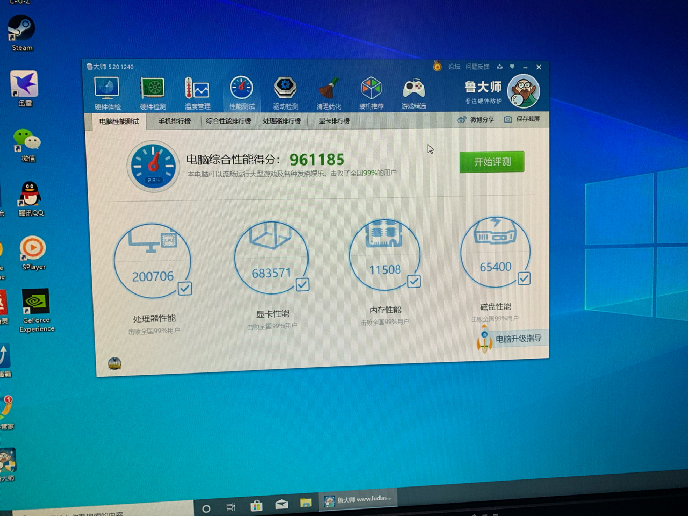This screenshot has width=688, height=516.
Task: Open Microsoft Store from the taskbar
Action: coord(256,505)
